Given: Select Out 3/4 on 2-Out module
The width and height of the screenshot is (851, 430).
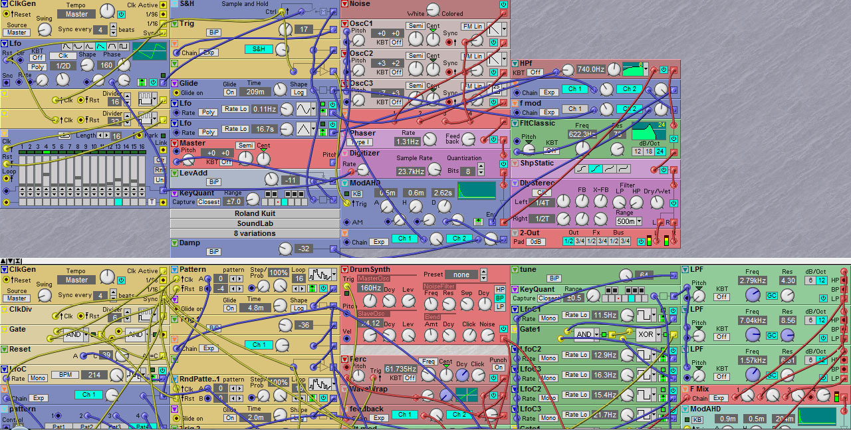Looking at the screenshot, I should (x=580, y=241).
